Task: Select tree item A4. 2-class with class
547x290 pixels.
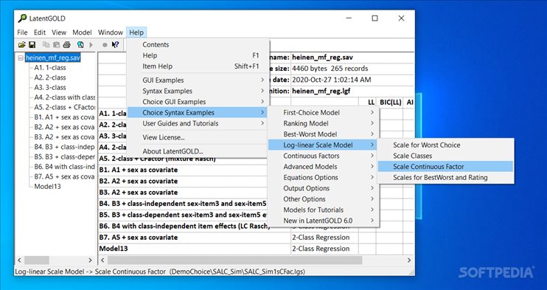Action: click(x=64, y=97)
